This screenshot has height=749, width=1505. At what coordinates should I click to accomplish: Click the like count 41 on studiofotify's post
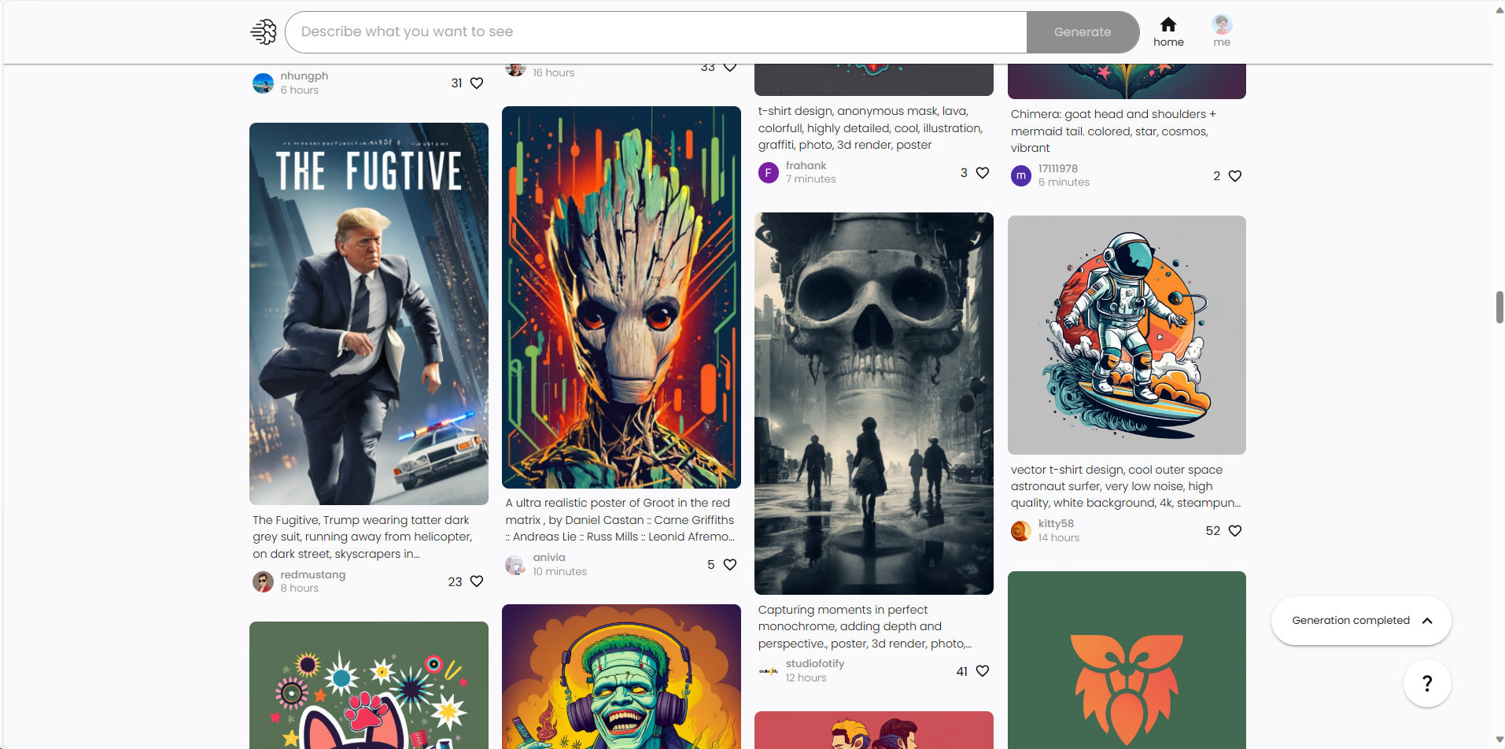(962, 671)
